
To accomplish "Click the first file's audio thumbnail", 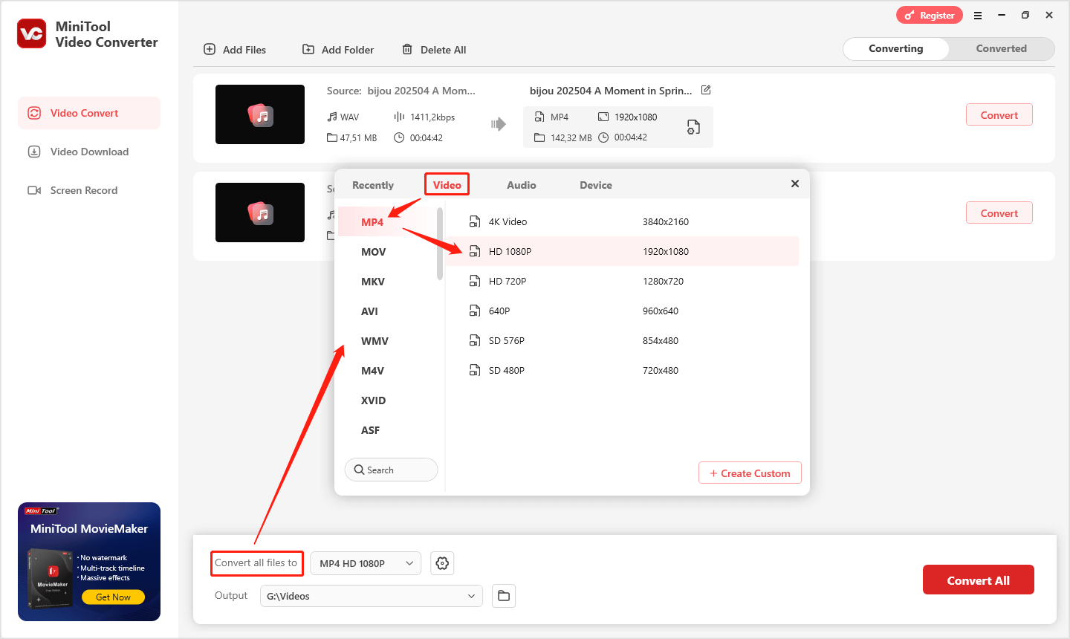I will (260, 114).
